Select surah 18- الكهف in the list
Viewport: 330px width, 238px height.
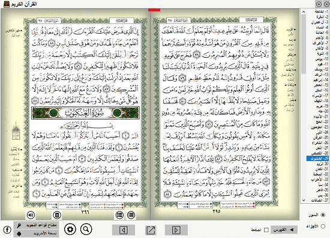(x=322, y=101)
